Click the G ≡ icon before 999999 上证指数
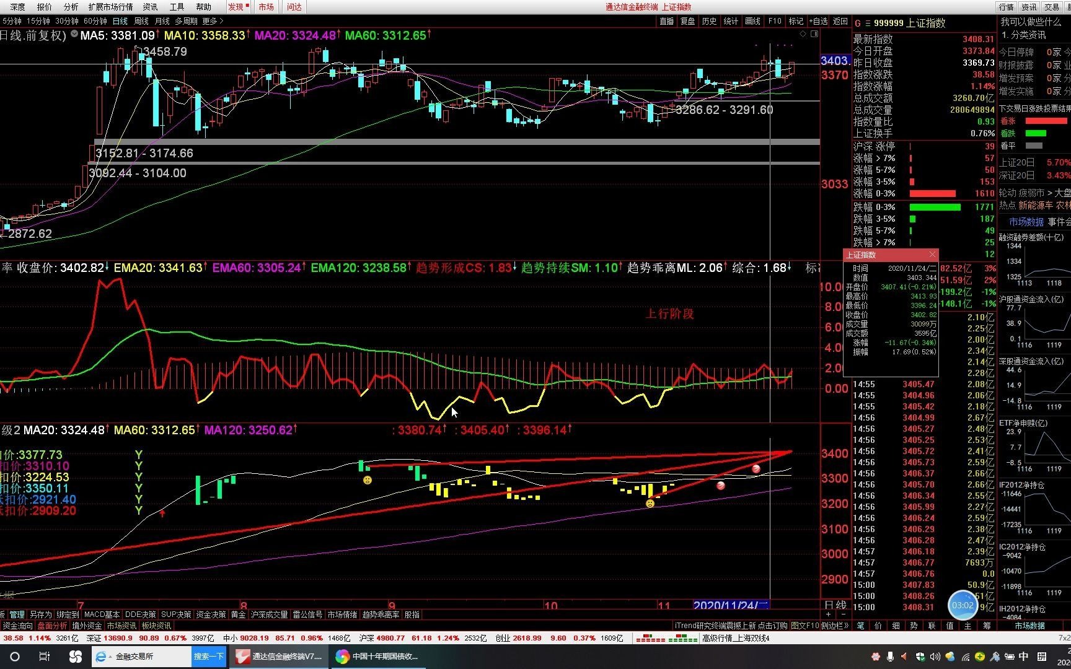The image size is (1071, 669). (862, 23)
